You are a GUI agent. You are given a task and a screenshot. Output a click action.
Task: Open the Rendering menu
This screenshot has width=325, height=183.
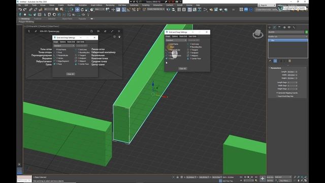[110, 5]
